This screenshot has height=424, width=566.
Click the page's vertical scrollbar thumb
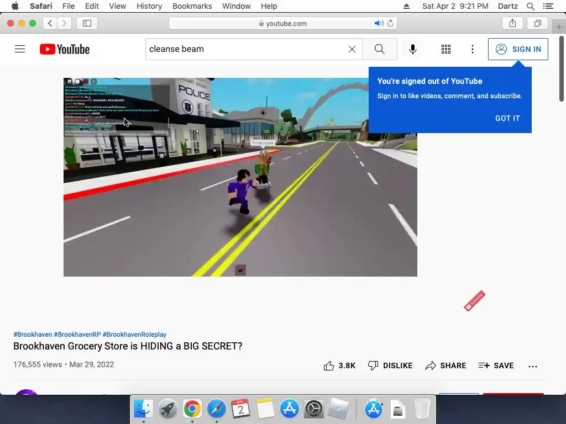tap(562, 68)
